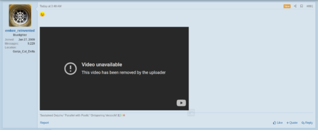Viewport: 318px width, 130px height.
Task: Click the orange New badge
Action: (x=287, y=6)
